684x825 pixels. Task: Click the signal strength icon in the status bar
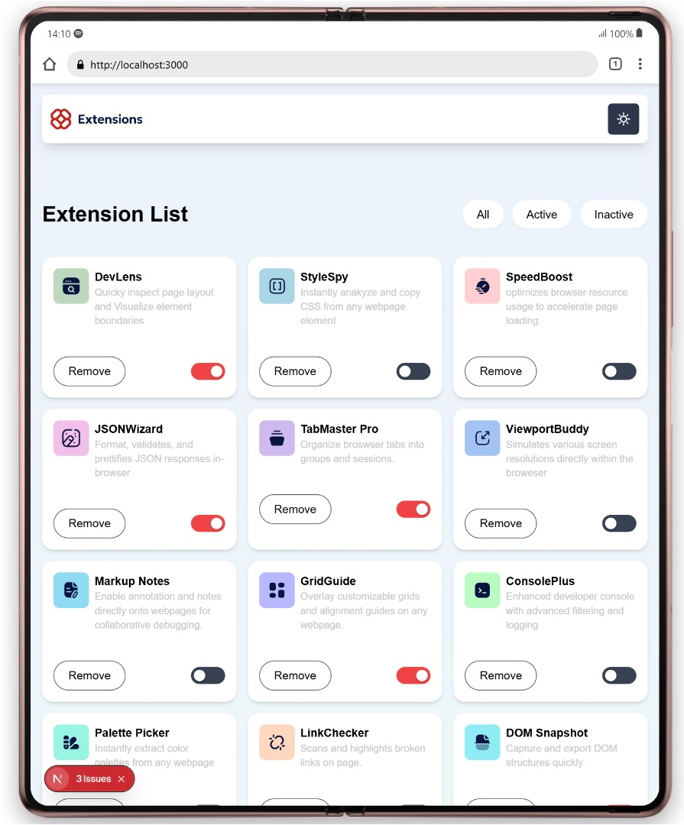pos(602,34)
